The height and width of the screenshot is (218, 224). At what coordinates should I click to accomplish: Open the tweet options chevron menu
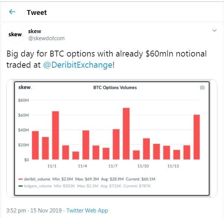[x=214, y=31]
